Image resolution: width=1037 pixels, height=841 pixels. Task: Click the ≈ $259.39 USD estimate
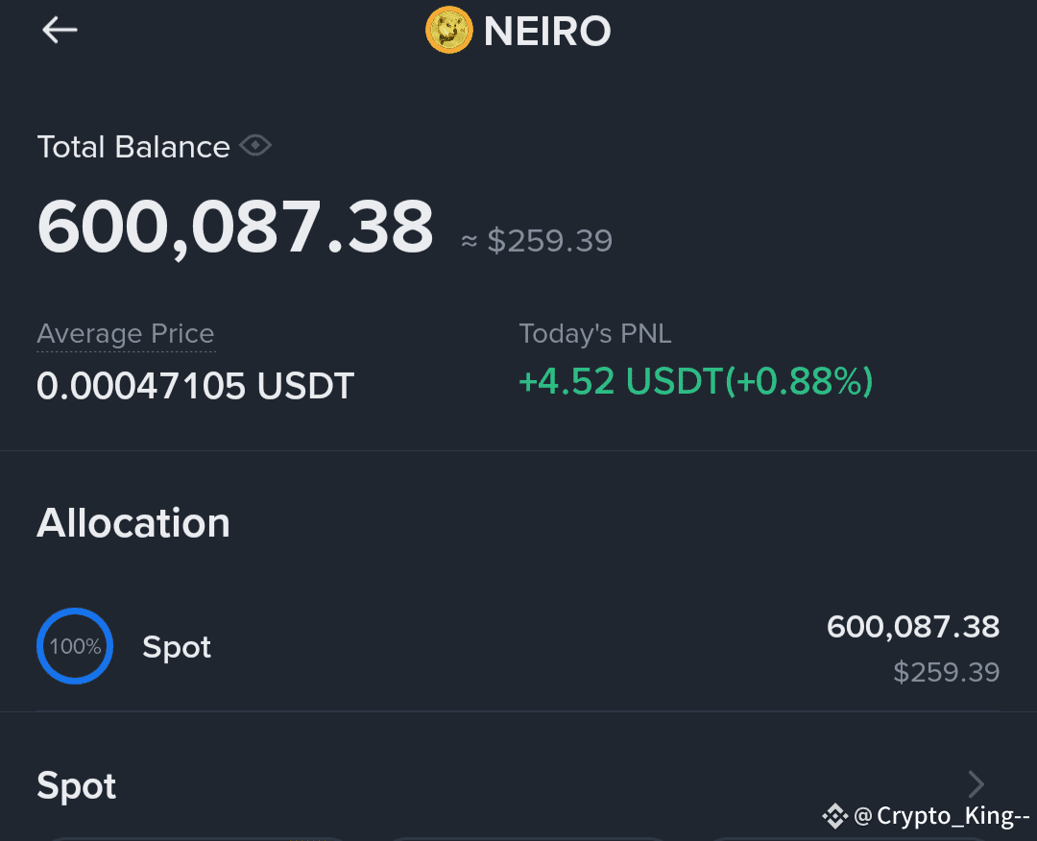537,241
